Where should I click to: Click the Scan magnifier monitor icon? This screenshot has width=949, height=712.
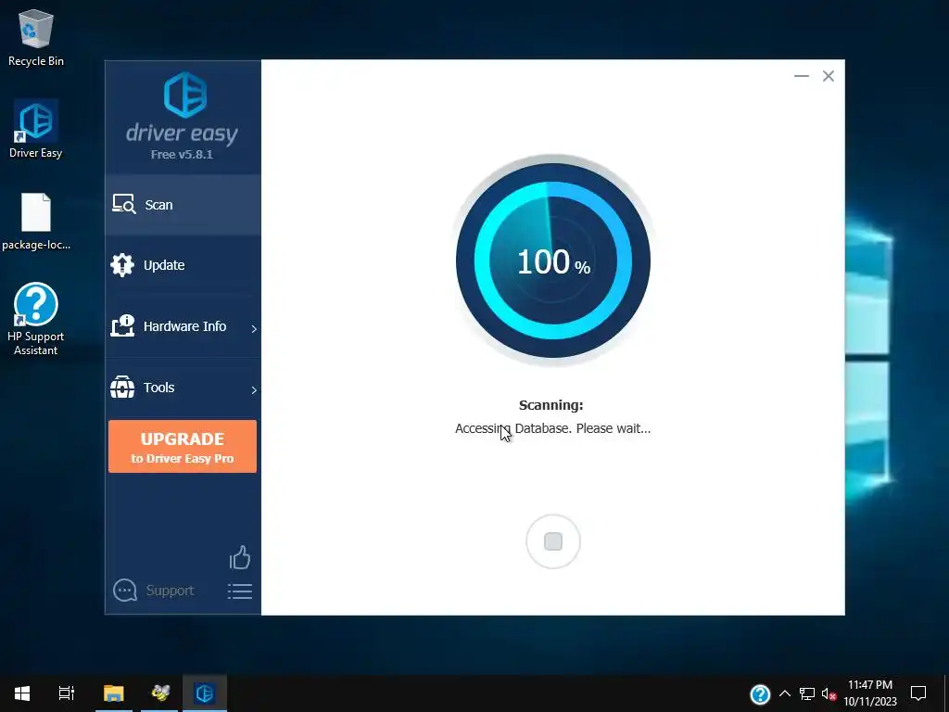click(x=123, y=204)
